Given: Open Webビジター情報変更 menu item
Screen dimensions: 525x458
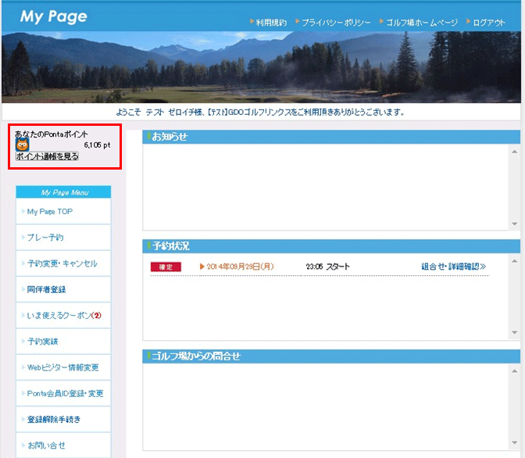Looking at the screenshot, I should (x=63, y=367).
